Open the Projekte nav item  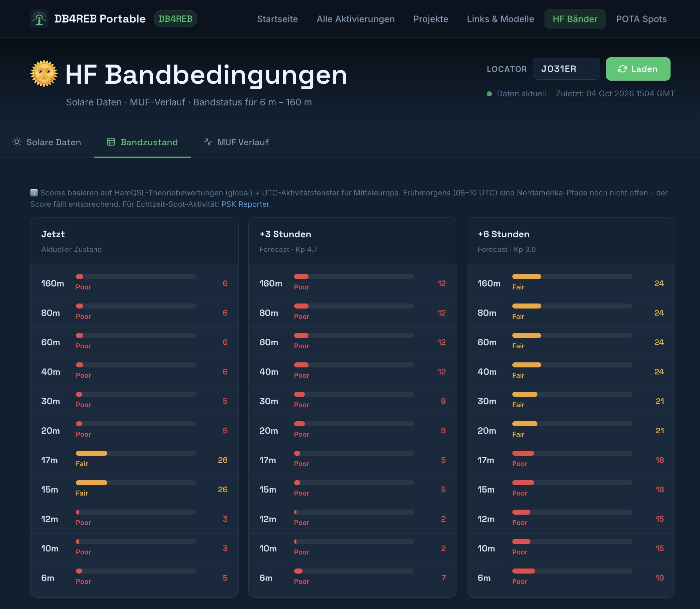pos(431,19)
